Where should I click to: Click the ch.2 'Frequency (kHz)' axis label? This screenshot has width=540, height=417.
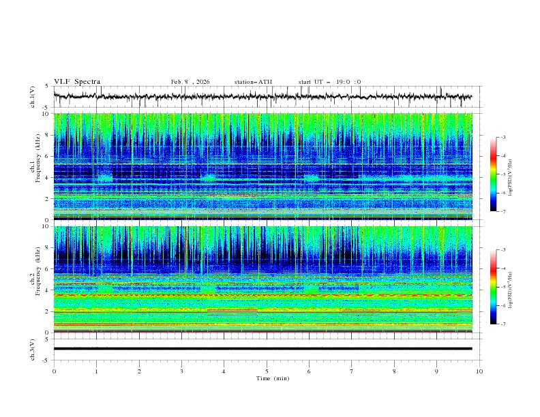click(x=38, y=271)
